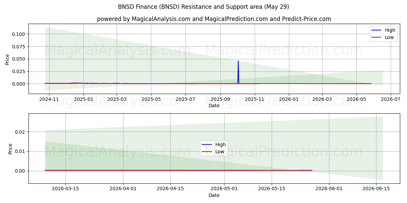Click the '2026-04-01' x-axis label on bottom chart
The width and height of the screenshot is (407, 203).
pos(123,189)
